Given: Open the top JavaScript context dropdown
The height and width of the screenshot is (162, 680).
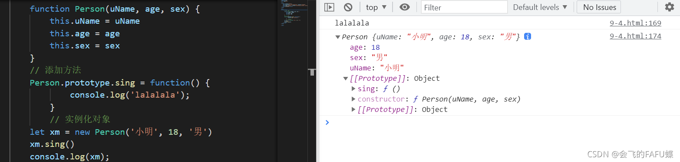Looking at the screenshot, I should click(376, 7).
